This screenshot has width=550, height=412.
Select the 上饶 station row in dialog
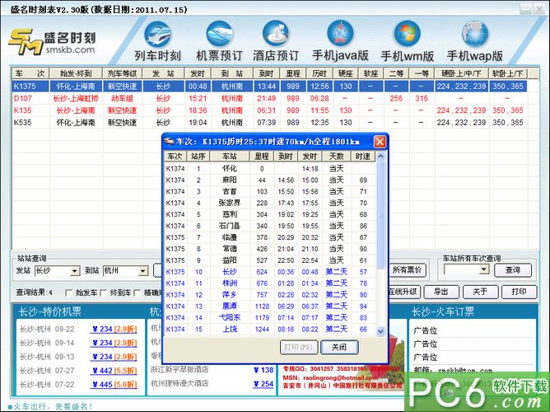pyautogui.click(x=270, y=329)
